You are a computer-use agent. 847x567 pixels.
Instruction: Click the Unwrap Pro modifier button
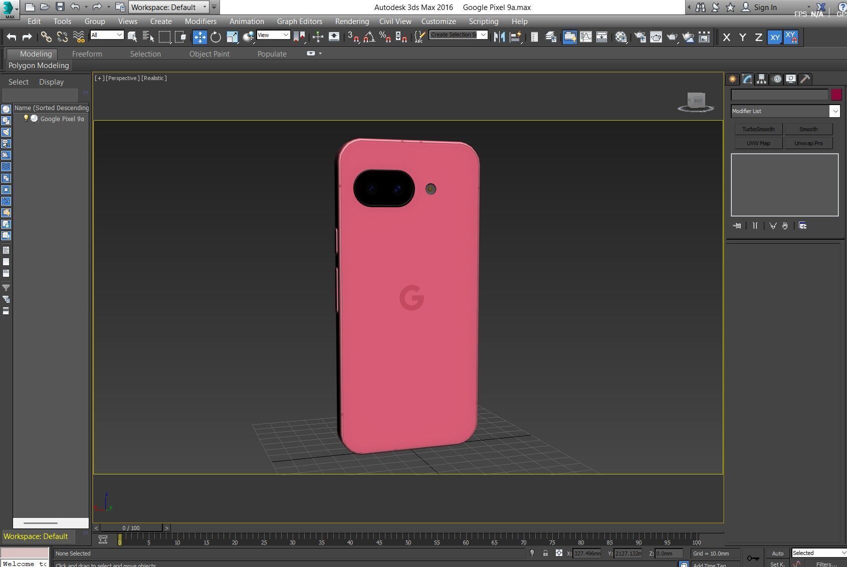tap(808, 143)
